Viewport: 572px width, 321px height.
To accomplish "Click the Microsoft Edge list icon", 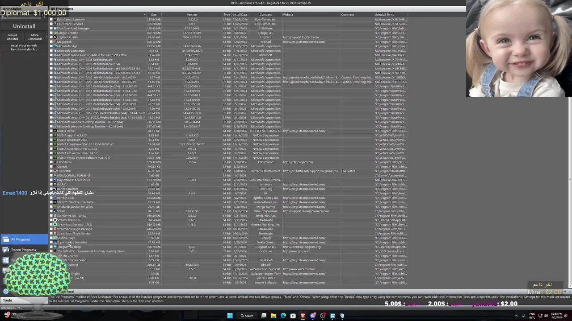I will pos(55,46).
